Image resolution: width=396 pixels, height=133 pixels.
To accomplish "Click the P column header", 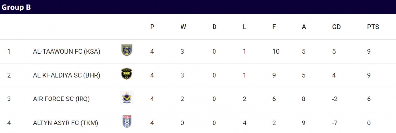I will tap(152, 27).
